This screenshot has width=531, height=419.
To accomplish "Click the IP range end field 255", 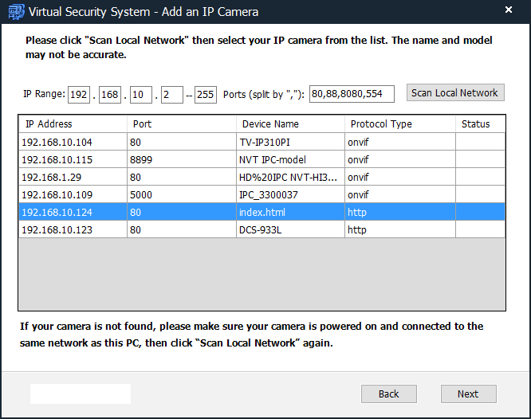I will point(206,94).
